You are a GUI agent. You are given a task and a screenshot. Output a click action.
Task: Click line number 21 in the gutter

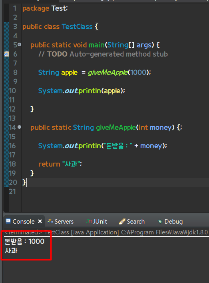pos(12,192)
